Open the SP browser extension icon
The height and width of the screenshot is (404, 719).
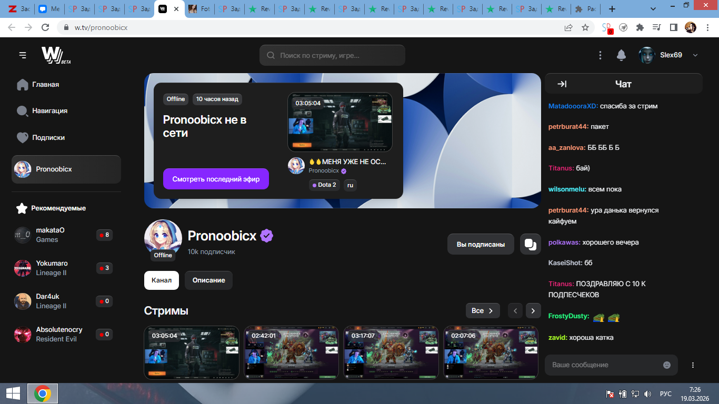[607, 28]
